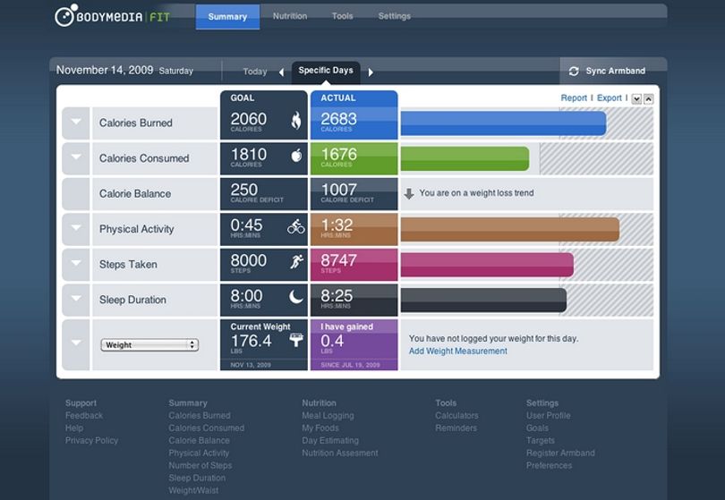Go to previous day with left arrow

[x=281, y=72]
